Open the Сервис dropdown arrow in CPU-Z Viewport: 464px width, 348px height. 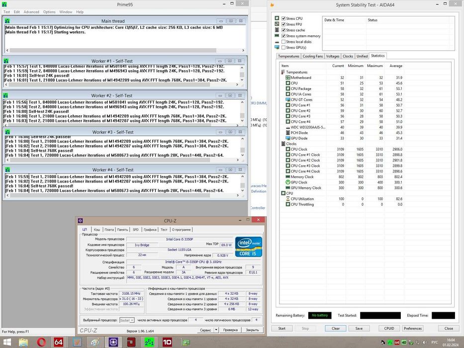tap(216, 330)
